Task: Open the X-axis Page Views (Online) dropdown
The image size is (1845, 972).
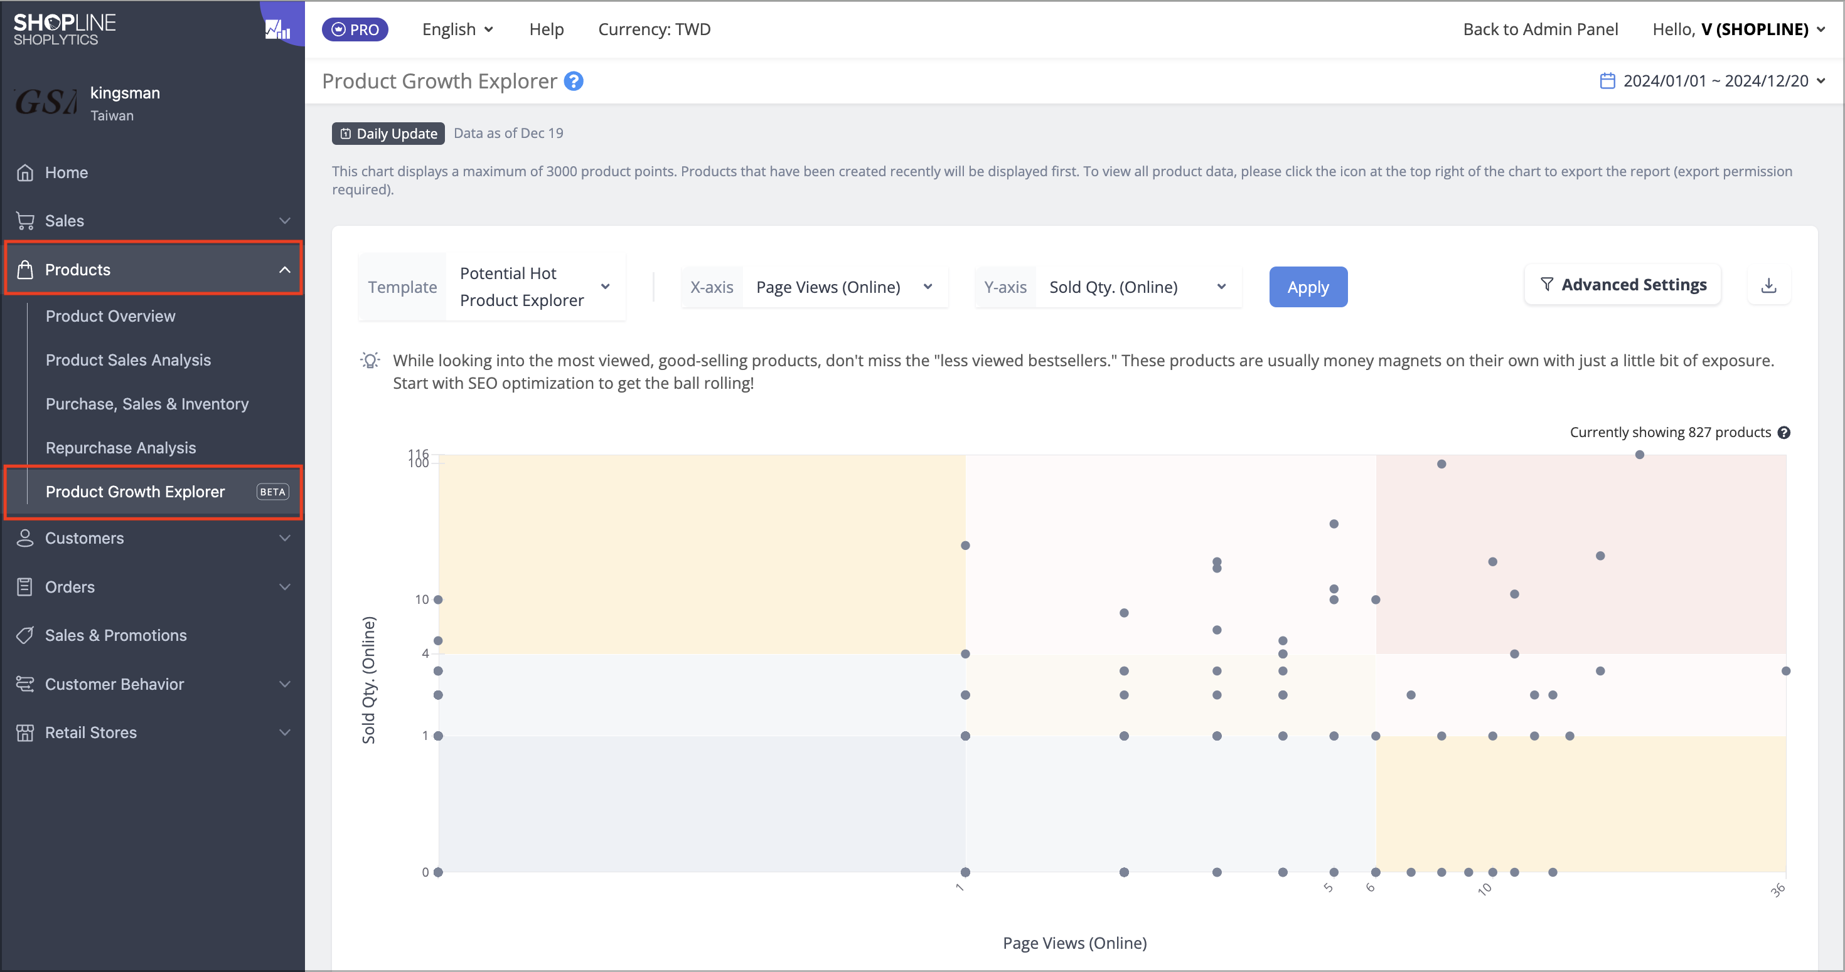Action: point(815,287)
